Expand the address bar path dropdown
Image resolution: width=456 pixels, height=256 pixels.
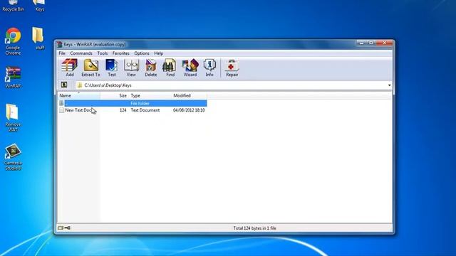389,85
